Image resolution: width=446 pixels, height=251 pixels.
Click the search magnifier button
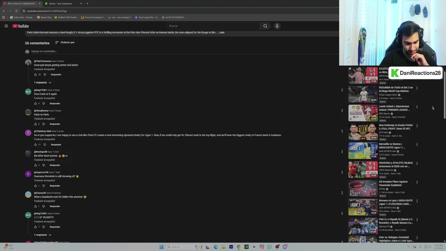coord(265,26)
